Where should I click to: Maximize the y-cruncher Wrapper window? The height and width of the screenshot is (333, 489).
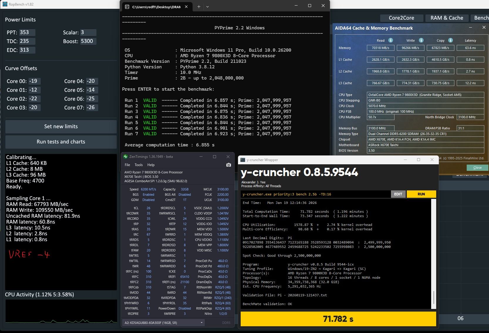pyautogui.click(x=419, y=160)
